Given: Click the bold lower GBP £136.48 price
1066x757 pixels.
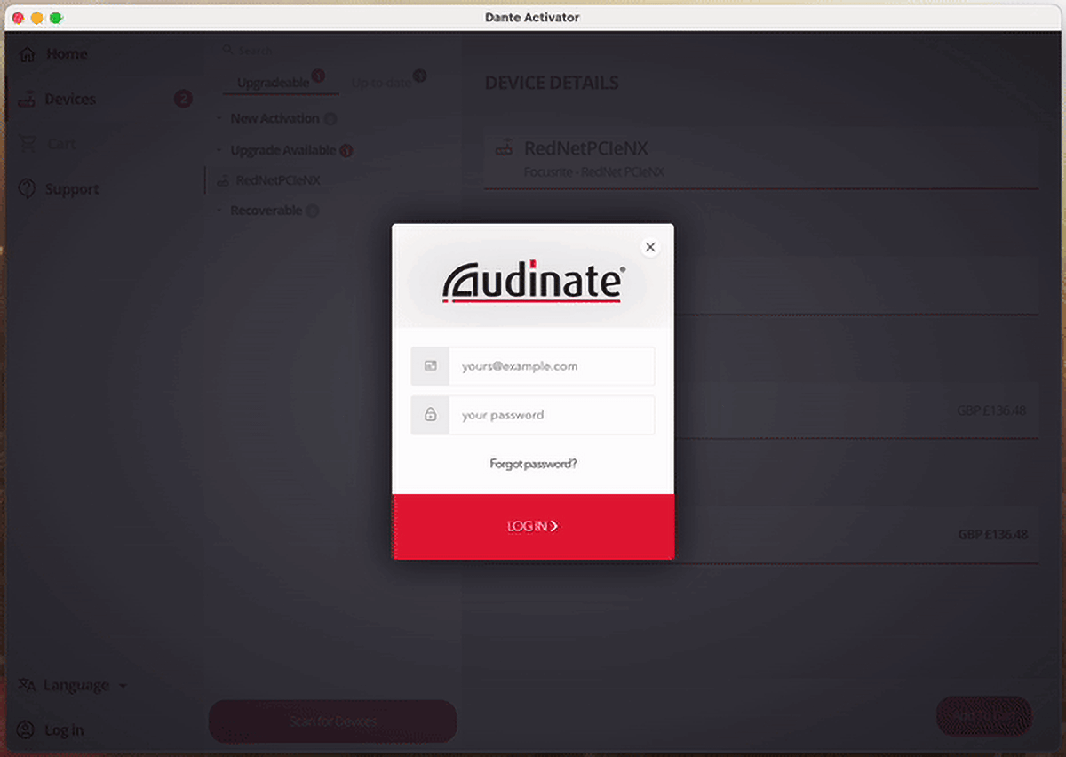Looking at the screenshot, I should (993, 535).
